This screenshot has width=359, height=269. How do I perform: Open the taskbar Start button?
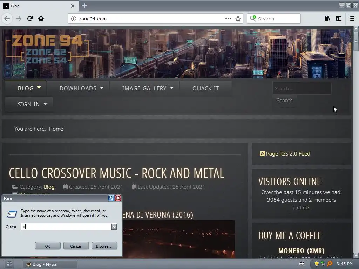point(9,264)
